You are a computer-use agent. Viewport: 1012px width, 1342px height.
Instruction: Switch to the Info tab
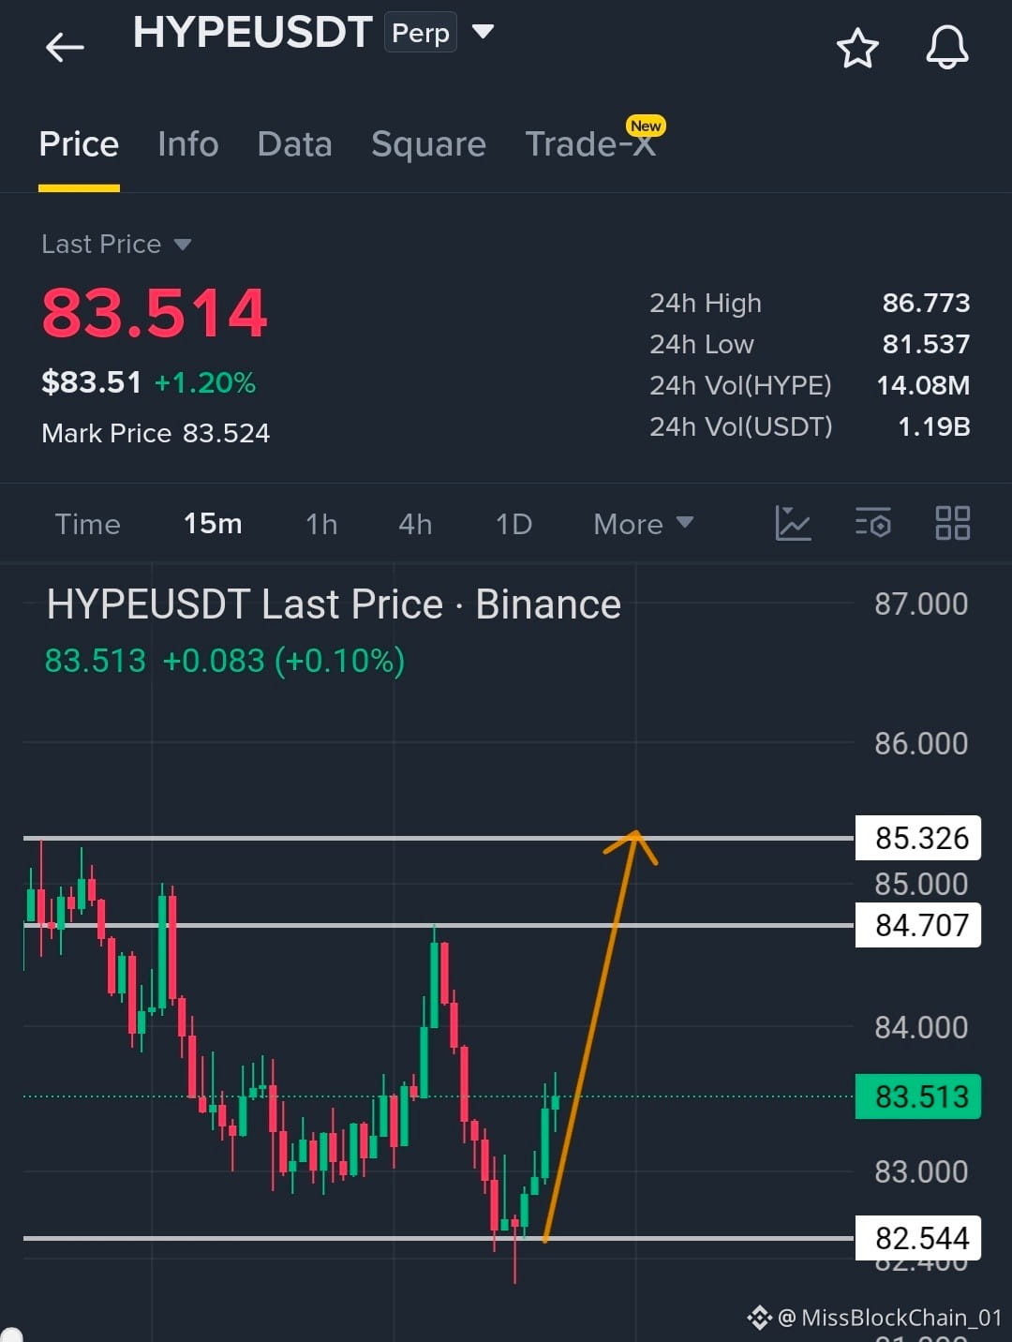pyautogui.click(x=188, y=144)
